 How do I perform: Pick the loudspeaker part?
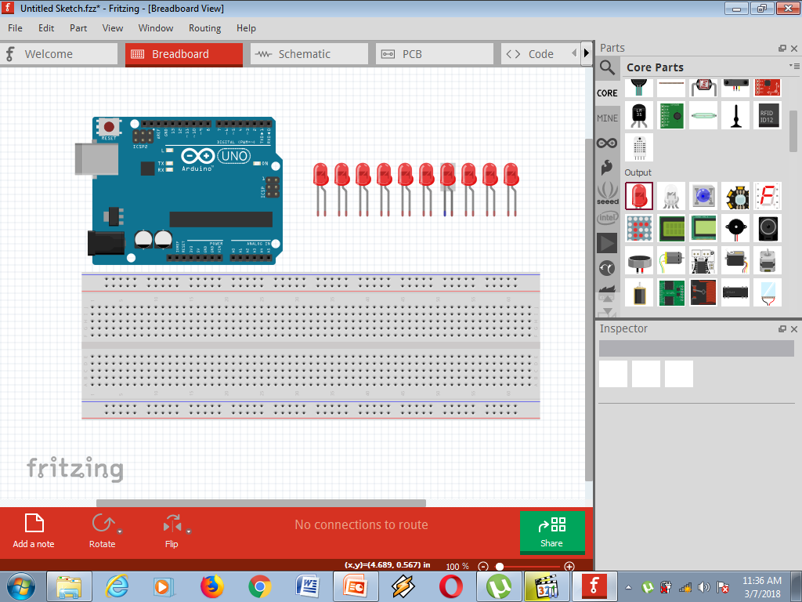(x=768, y=228)
